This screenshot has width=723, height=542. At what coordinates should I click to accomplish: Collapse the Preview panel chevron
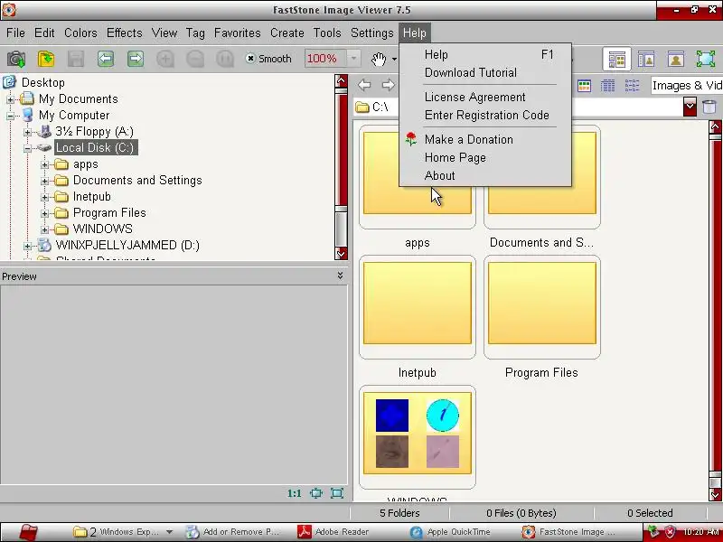340,276
